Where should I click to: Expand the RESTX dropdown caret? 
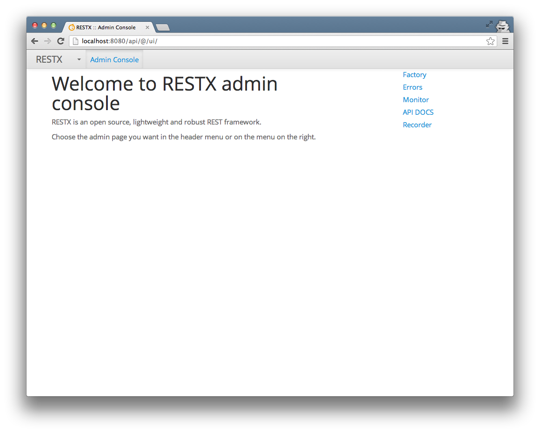(x=79, y=60)
